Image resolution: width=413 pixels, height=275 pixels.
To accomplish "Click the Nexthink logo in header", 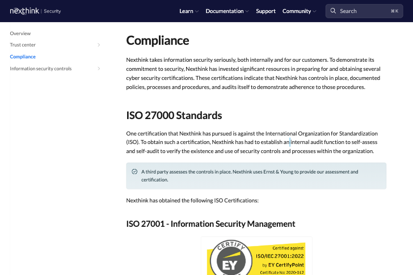I will pos(24,11).
